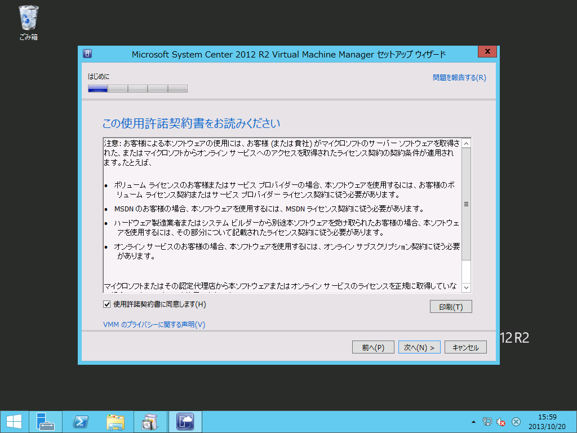
Task: Click the heading この使用許諾契約書をお読みください
Action: [x=191, y=123]
